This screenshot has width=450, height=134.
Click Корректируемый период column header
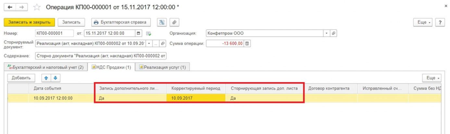pyautogui.click(x=196, y=88)
